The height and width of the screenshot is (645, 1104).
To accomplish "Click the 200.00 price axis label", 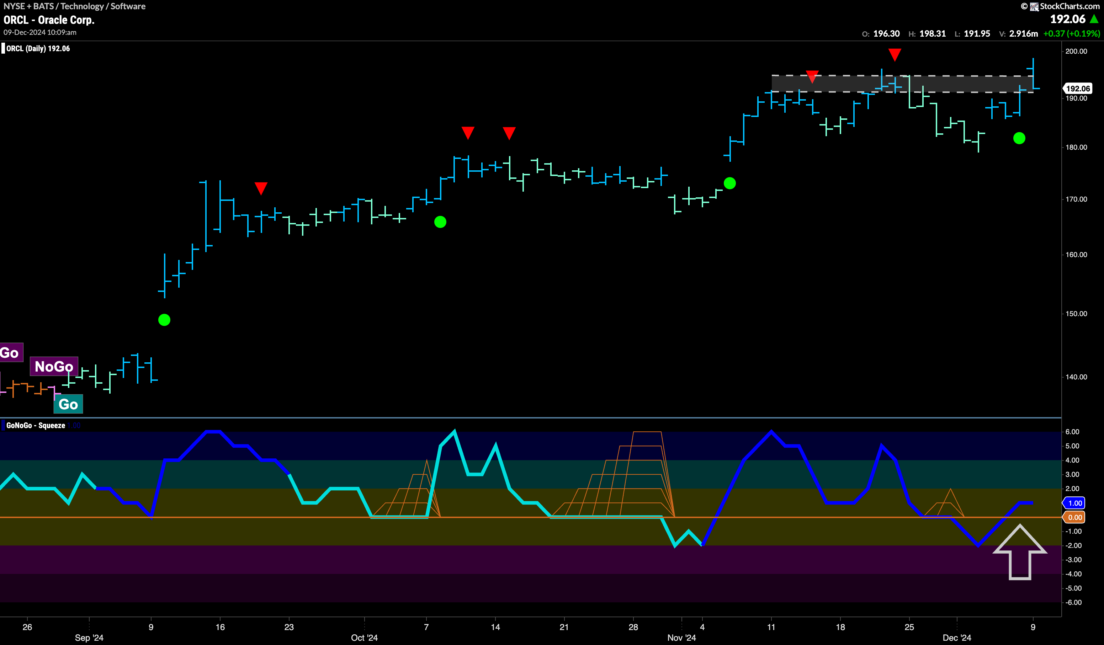I will click(1076, 51).
